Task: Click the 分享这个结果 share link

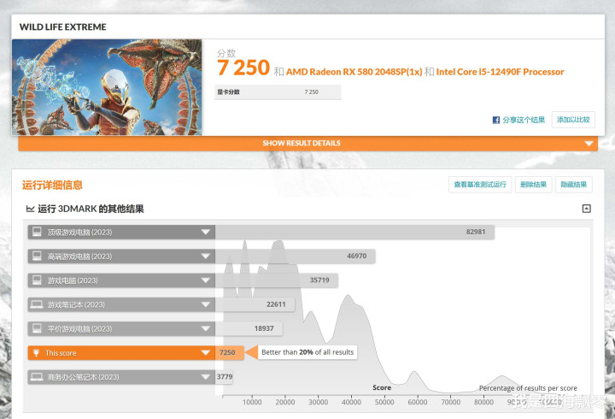Action: (524, 120)
